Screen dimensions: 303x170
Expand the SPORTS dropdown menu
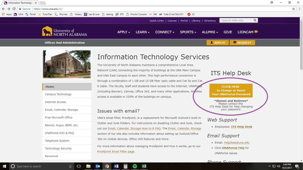[188, 32]
